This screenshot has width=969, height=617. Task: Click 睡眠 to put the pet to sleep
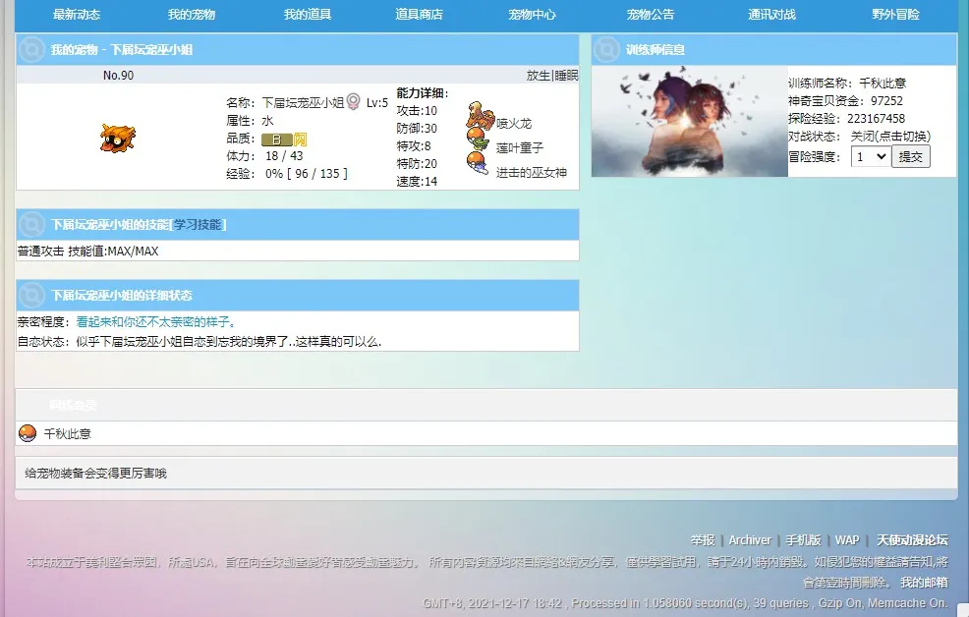tap(566, 76)
